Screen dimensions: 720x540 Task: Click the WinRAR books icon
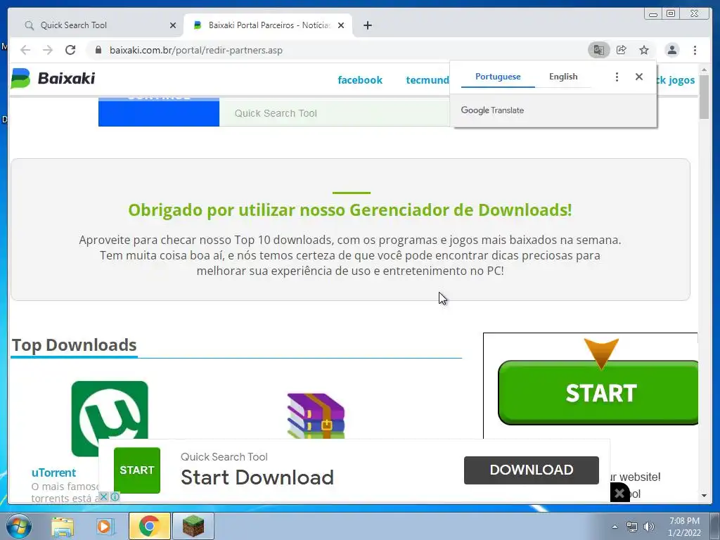316,416
